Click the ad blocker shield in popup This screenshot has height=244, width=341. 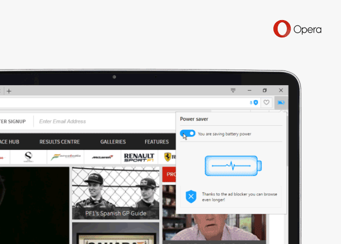click(191, 196)
